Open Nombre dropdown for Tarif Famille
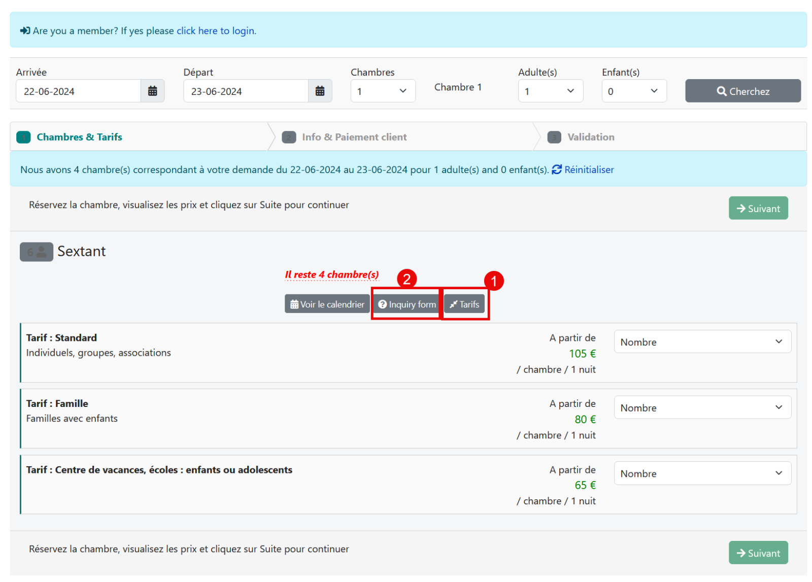812x582 pixels. (x=702, y=407)
